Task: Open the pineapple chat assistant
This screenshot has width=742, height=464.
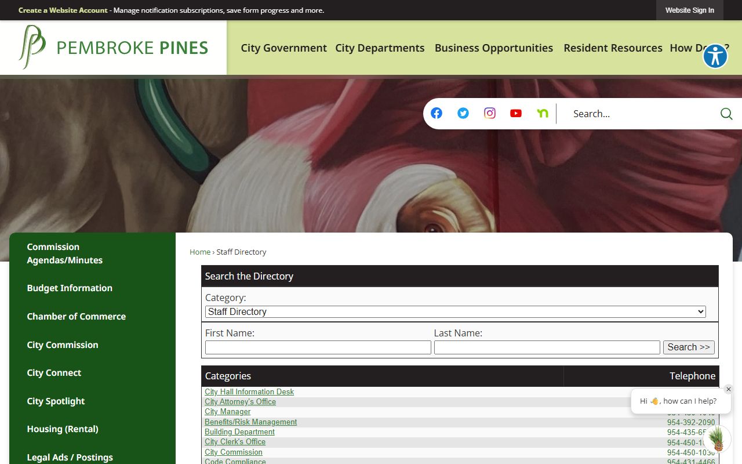Action: 718,439
